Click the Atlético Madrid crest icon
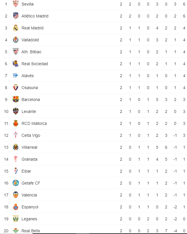 16,16
